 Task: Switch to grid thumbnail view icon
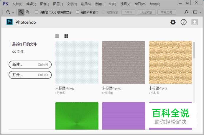coord(66,36)
